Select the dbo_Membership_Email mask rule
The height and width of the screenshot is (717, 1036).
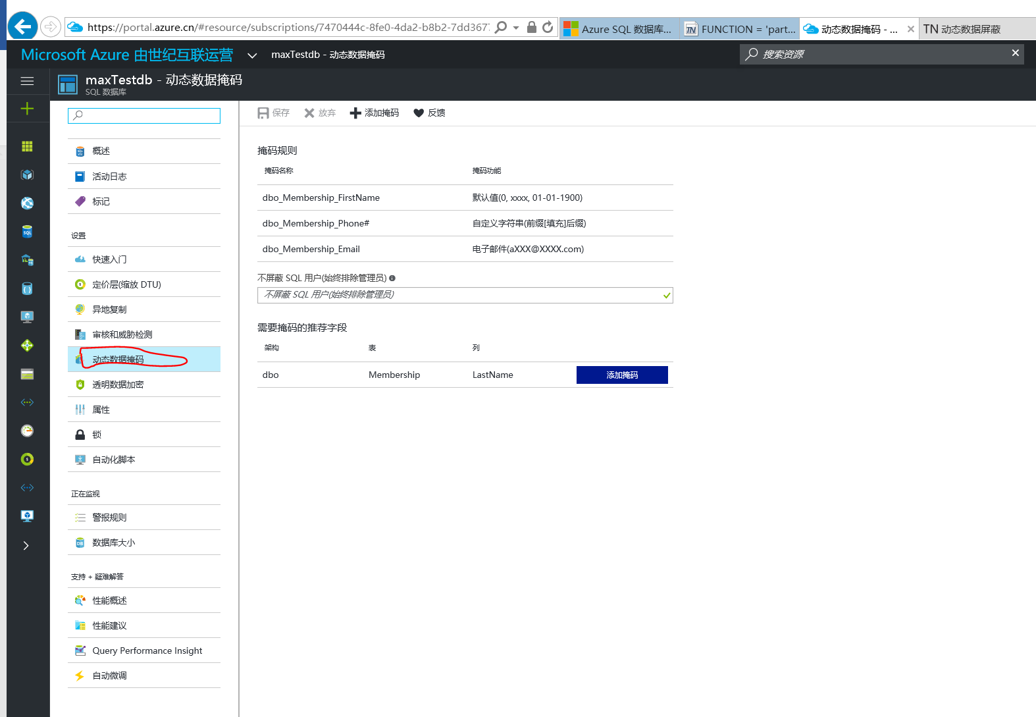[x=465, y=249]
